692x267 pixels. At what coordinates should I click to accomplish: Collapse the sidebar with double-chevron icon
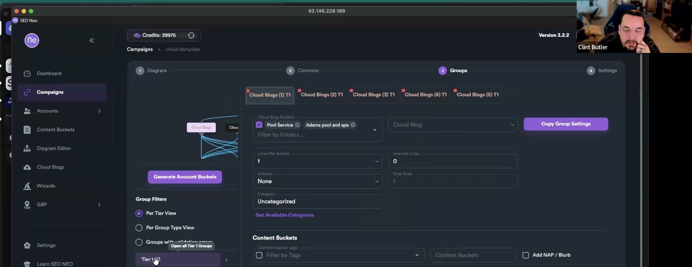[92, 40]
